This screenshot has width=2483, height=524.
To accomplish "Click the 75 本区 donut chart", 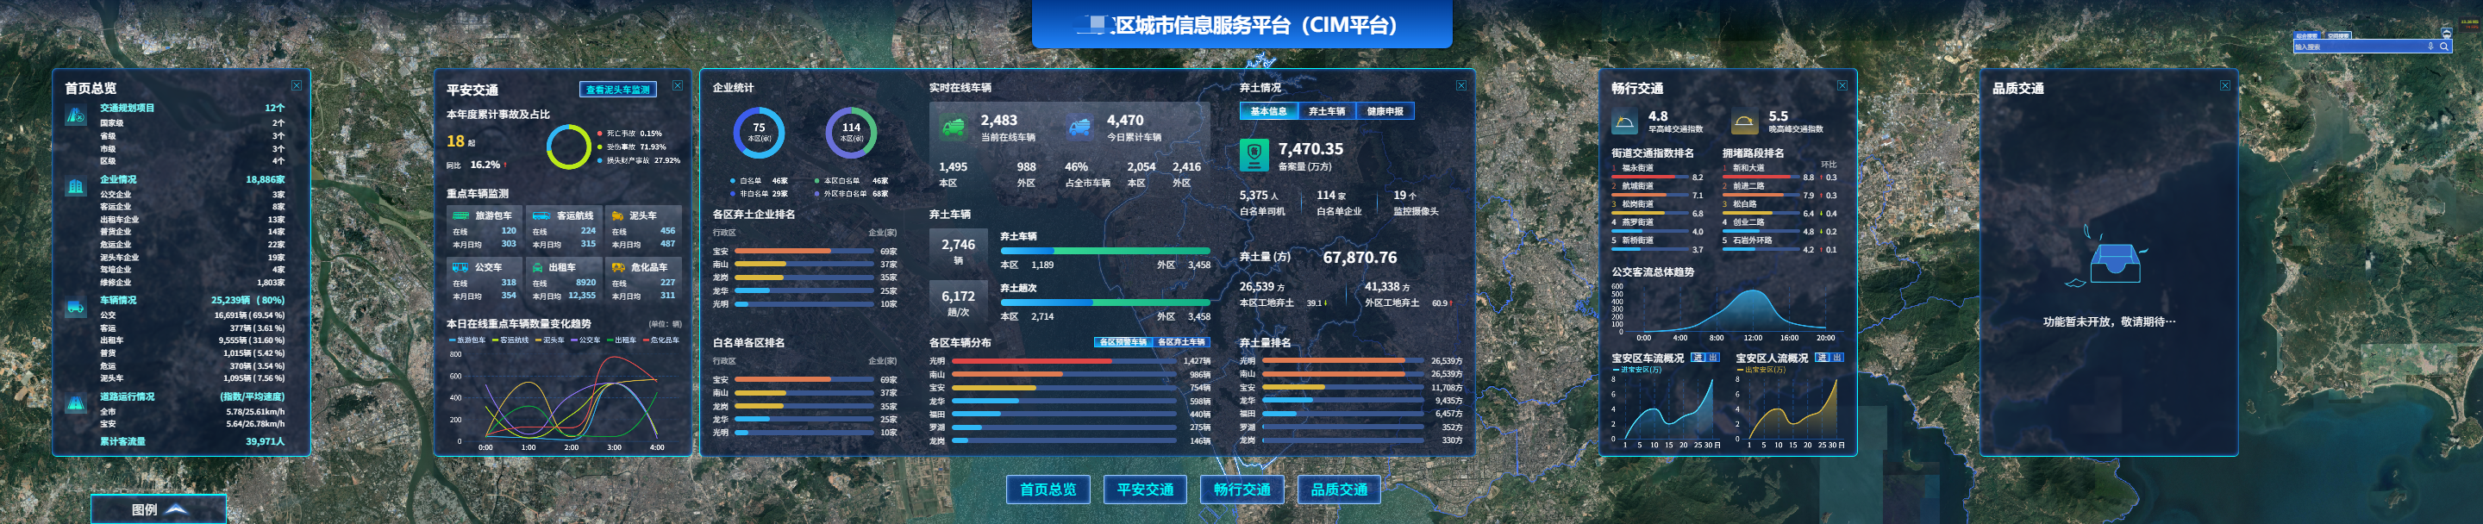I will 759,133.
